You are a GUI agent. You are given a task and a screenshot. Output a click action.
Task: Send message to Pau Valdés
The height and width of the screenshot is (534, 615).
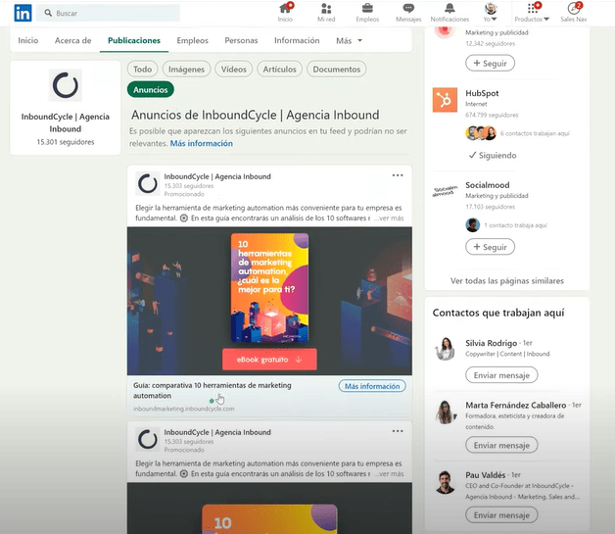point(501,514)
